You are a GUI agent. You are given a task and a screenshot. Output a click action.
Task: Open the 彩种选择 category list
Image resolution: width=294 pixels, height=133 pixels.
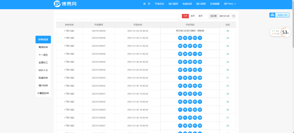(43, 40)
